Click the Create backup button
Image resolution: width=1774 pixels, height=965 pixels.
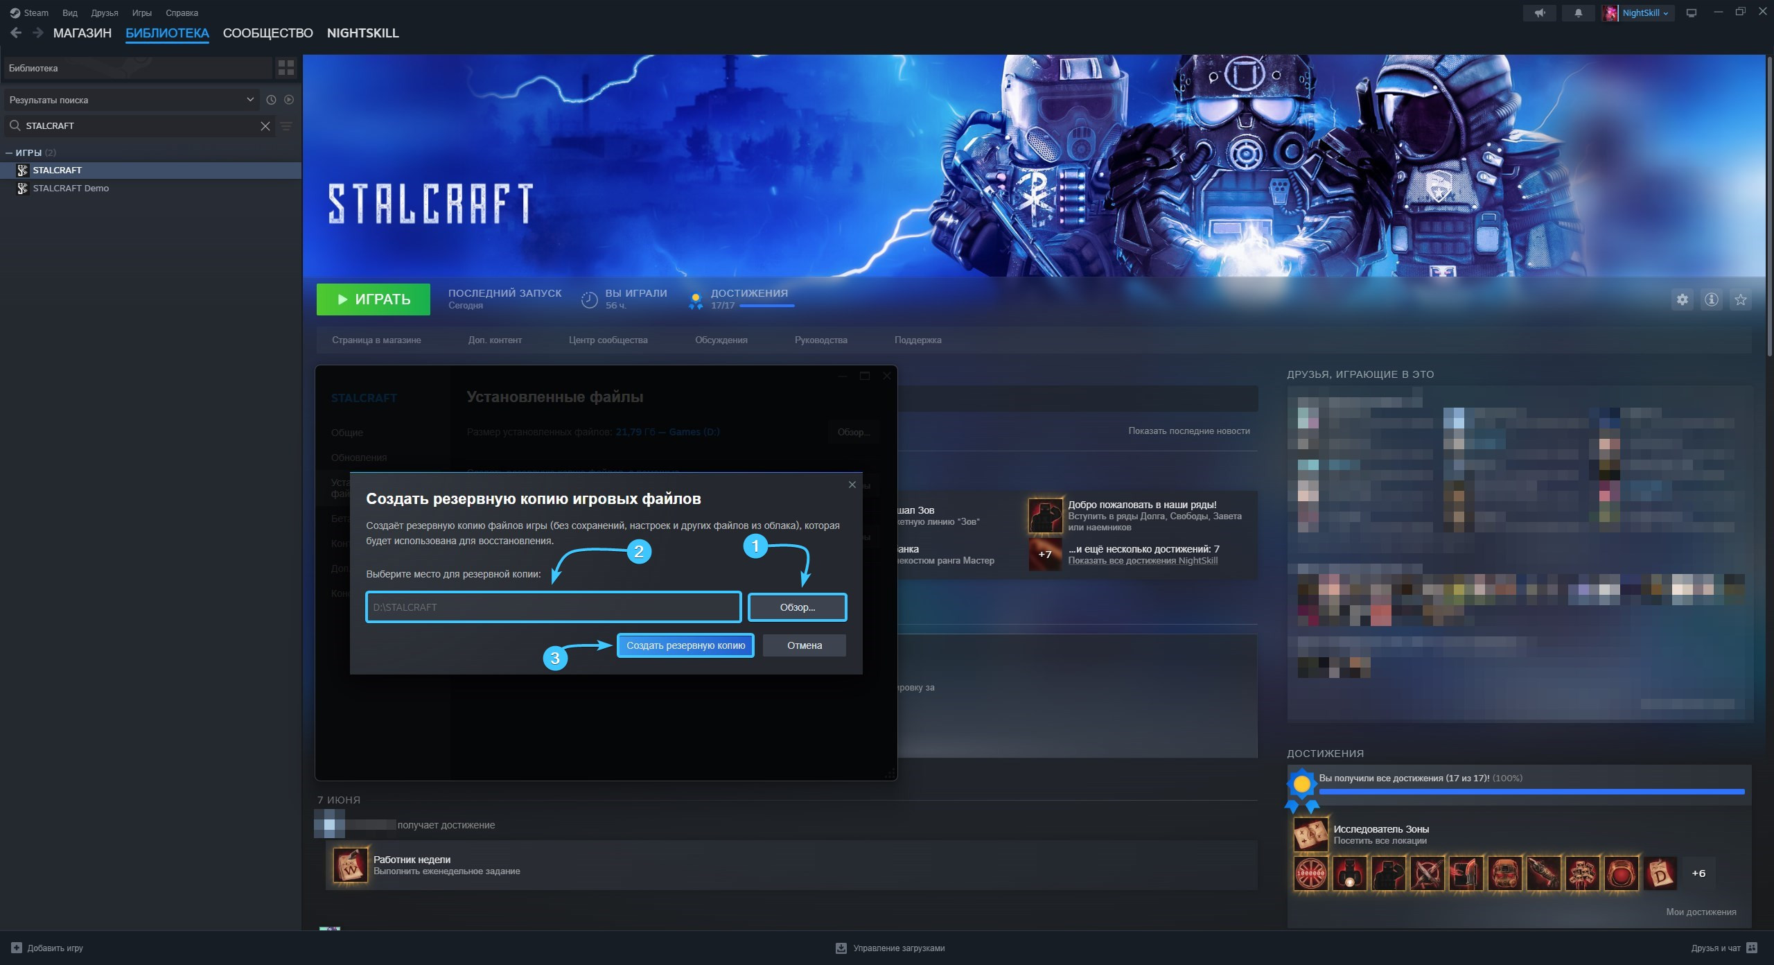tap(685, 645)
